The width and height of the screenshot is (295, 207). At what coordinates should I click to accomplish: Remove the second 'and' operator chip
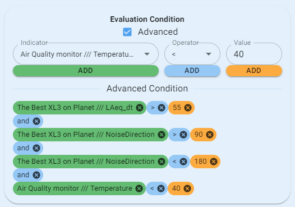(x=36, y=148)
